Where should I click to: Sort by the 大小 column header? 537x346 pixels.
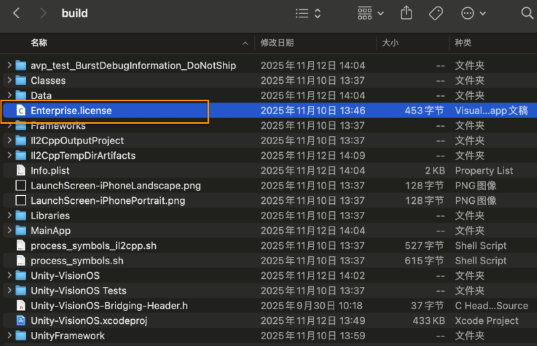(x=390, y=43)
